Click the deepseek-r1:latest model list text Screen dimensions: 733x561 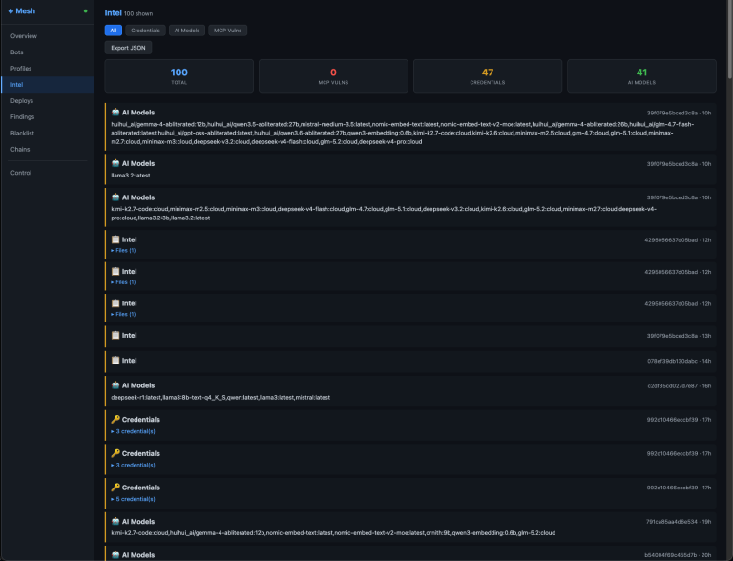tap(220, 397)
